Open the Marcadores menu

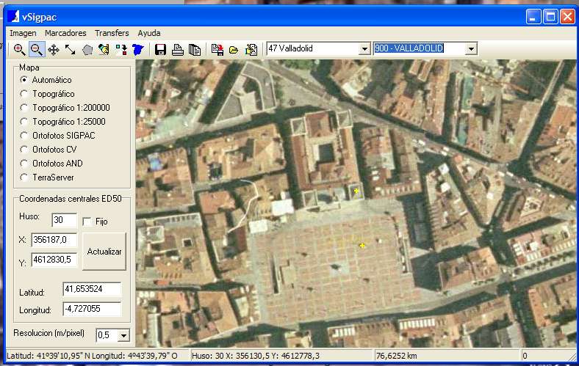(65, 33)
